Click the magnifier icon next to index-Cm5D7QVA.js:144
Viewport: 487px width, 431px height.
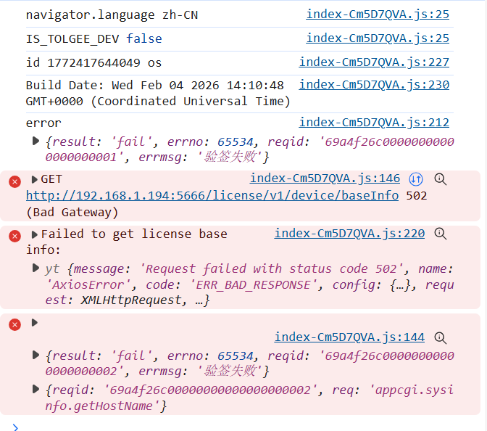(440, 337)
